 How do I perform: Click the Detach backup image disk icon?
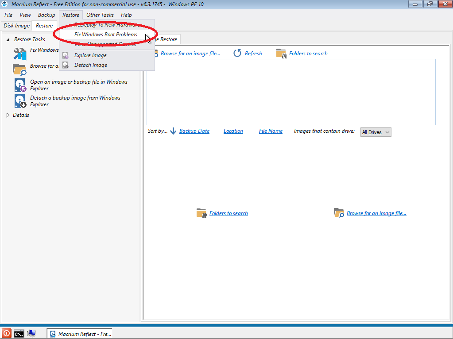(x=20, y=101)
